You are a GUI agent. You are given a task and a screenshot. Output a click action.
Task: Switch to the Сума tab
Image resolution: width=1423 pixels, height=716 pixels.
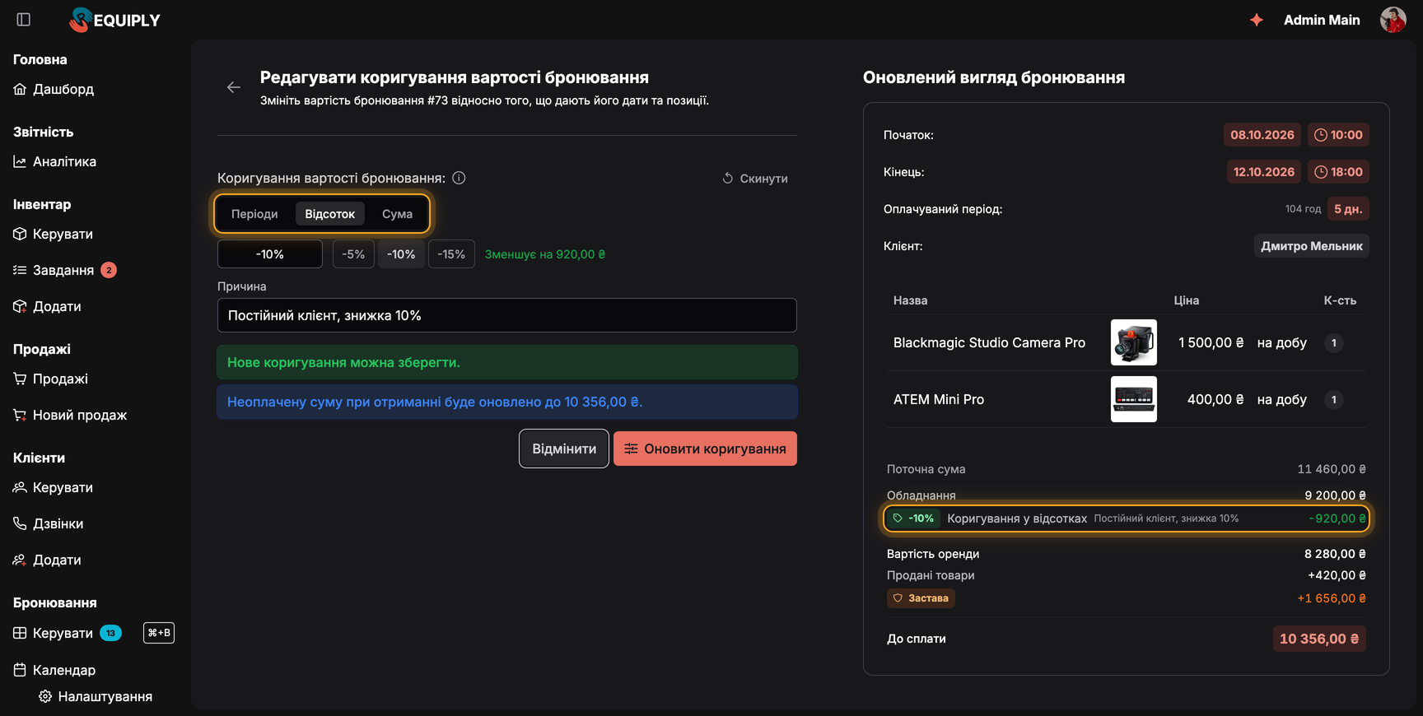coord(397,214)
